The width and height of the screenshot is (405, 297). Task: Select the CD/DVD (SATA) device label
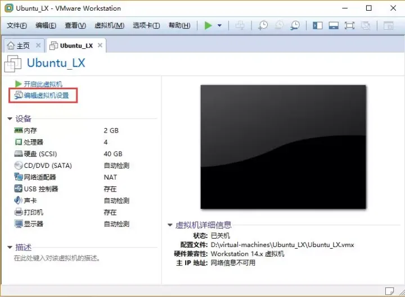tap(48, 166)
